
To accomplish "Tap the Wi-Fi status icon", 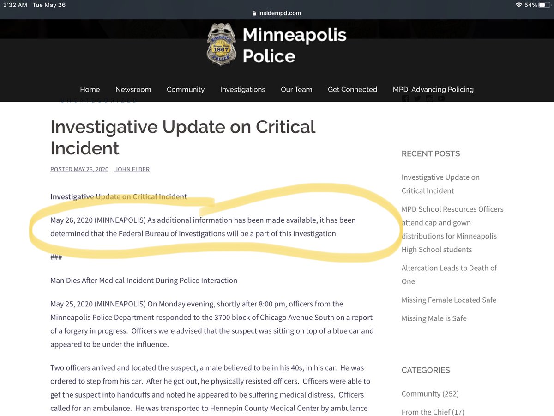I will coord(518,5).
